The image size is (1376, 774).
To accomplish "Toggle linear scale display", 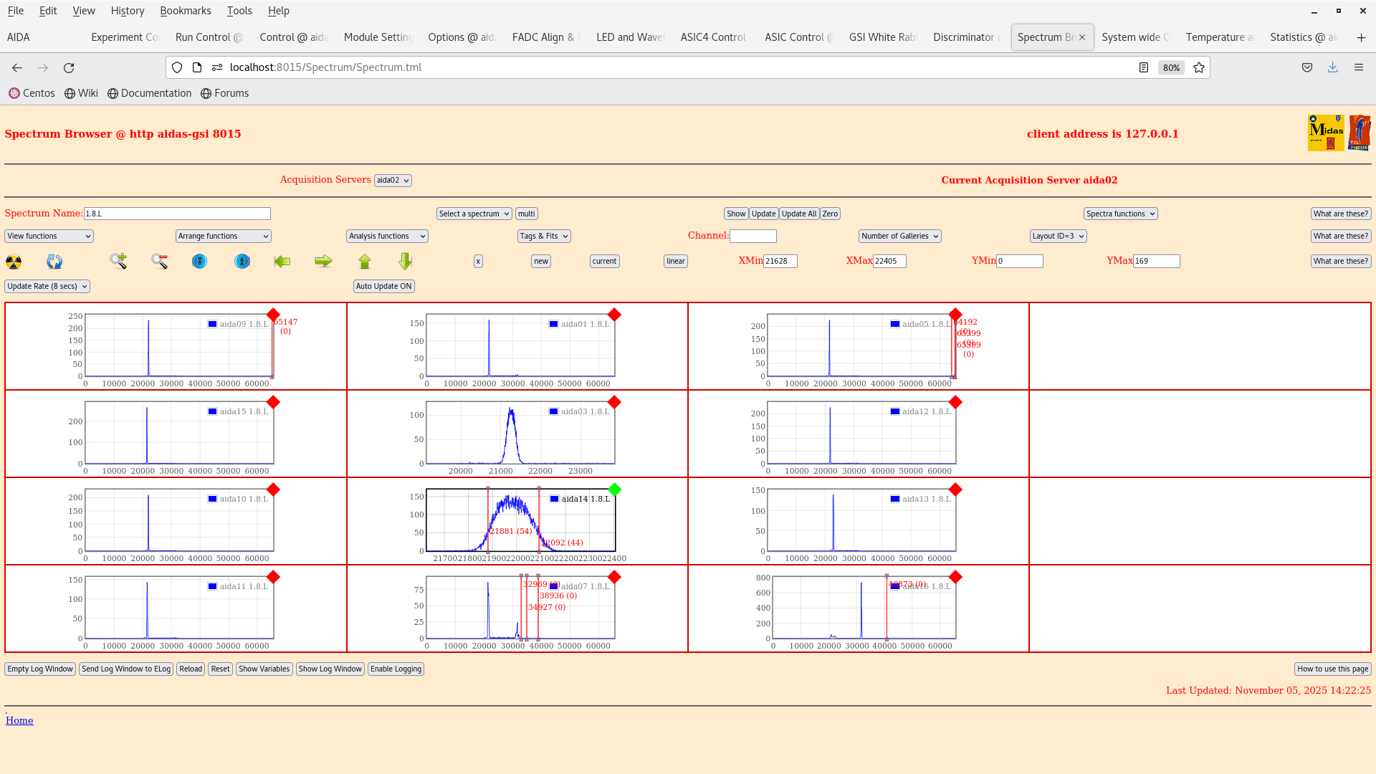I will tap(674, 261).
